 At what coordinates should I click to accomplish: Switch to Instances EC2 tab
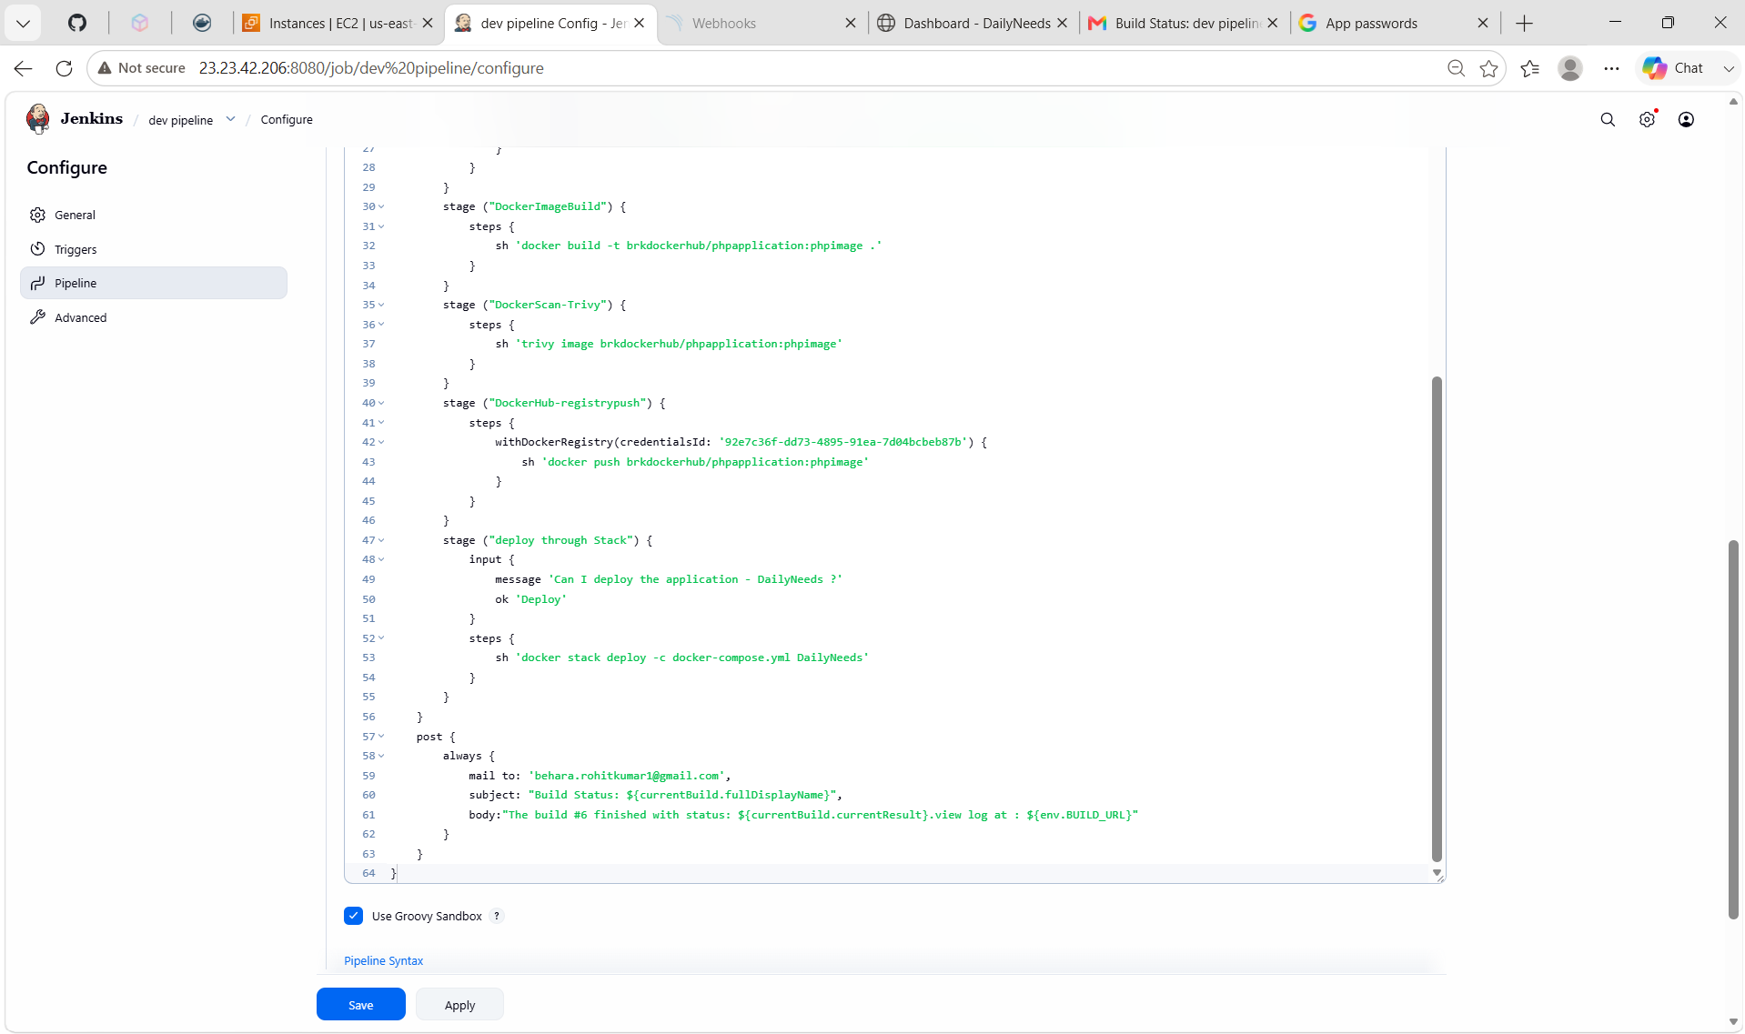click(338, 23)
